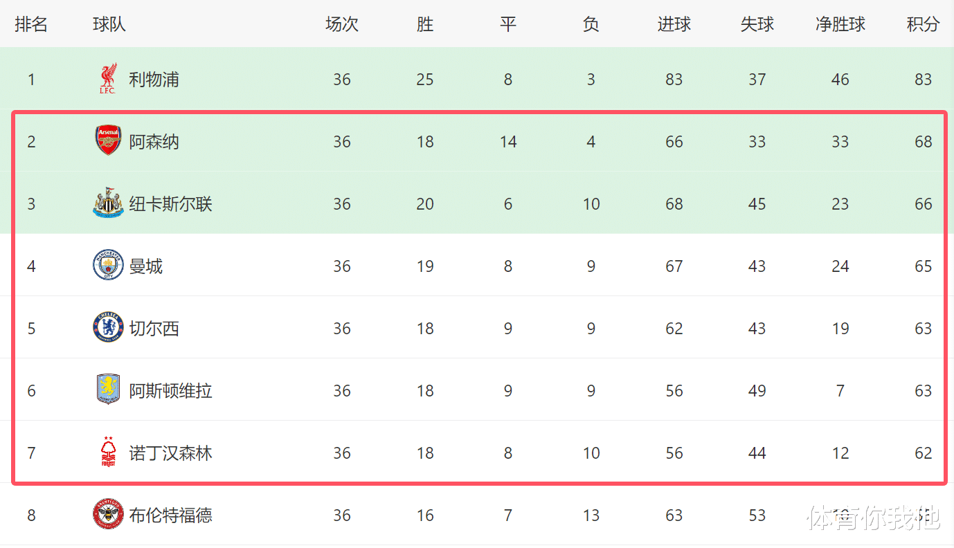Viewport: 954px width, 548px height.
Task: Click the Brentford club badge
Action: point(108,515)
